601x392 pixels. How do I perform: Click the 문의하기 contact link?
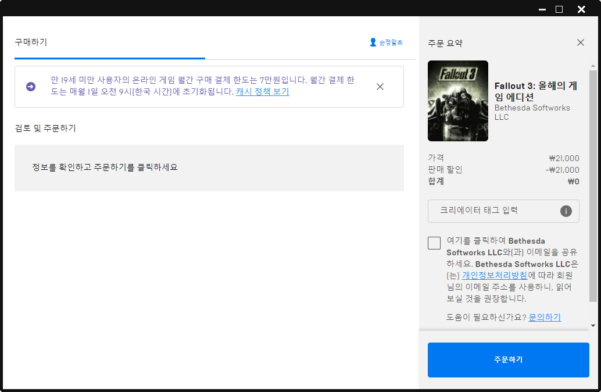click(545, 317)
